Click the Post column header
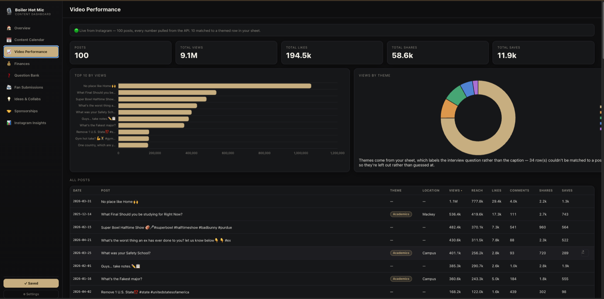 coord(105,190)
